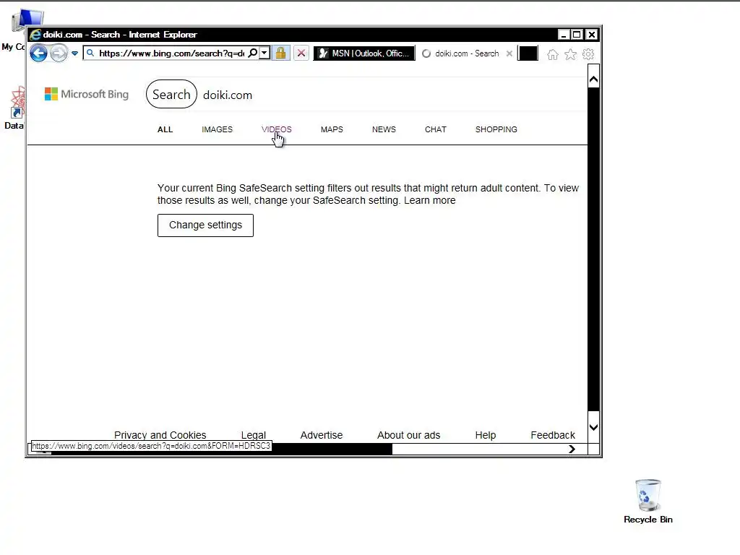The width and height of the screenshot is (740, 555).
Task: Click the vertical scrollbar down arrow
Action: (x=594, y=427)
